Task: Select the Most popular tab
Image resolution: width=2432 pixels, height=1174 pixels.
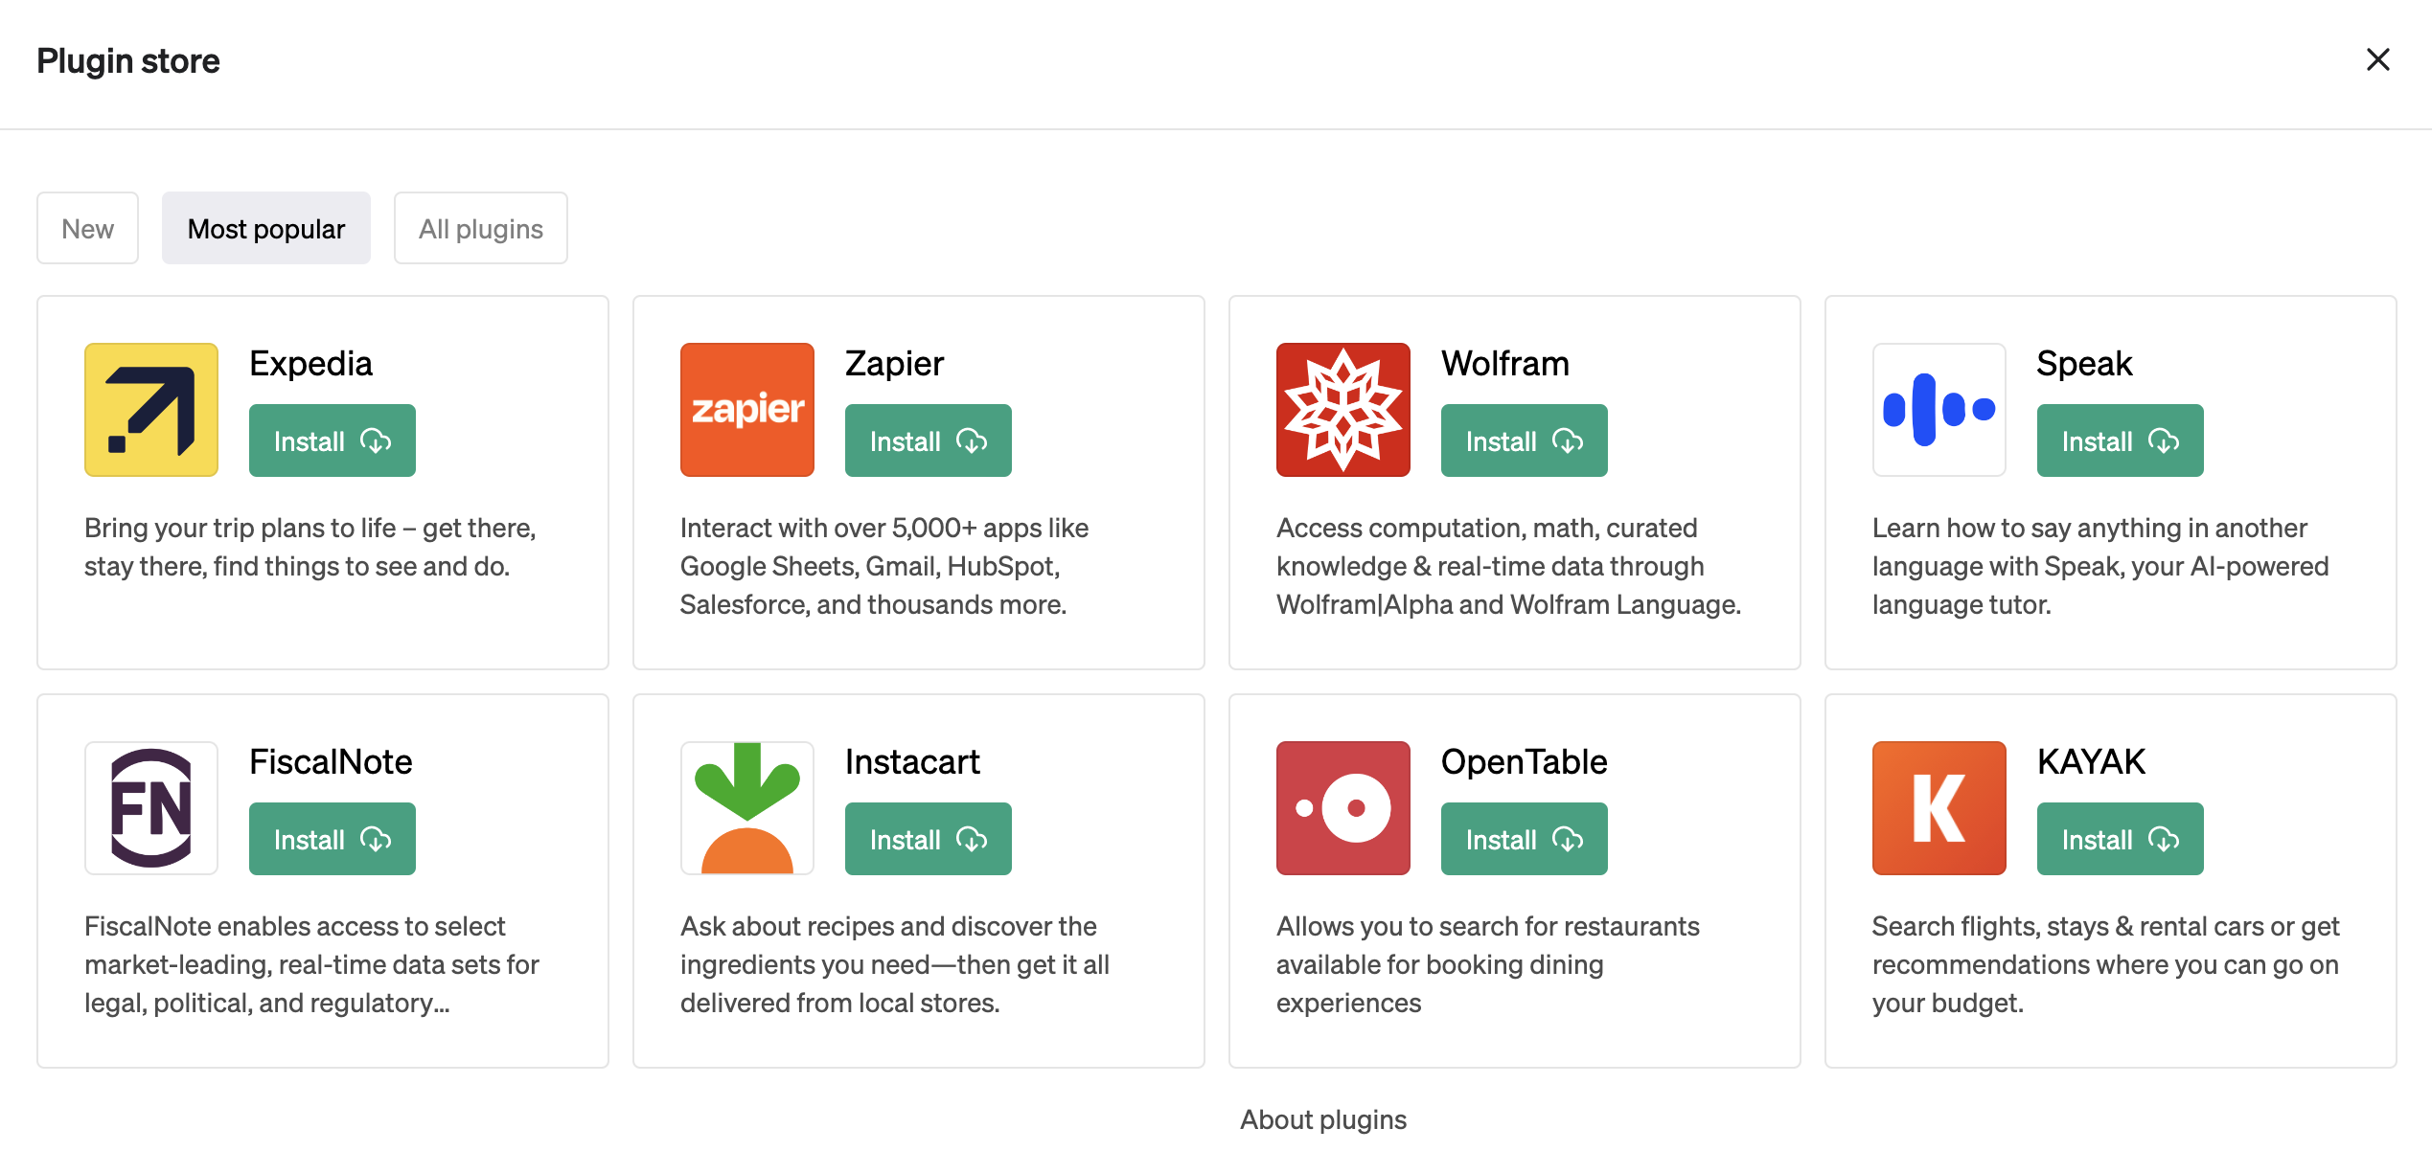Action: tap(266, 229)
